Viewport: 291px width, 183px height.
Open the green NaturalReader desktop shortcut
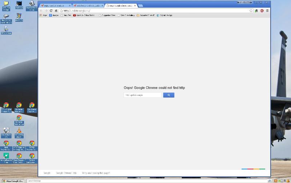click(6, 158)
